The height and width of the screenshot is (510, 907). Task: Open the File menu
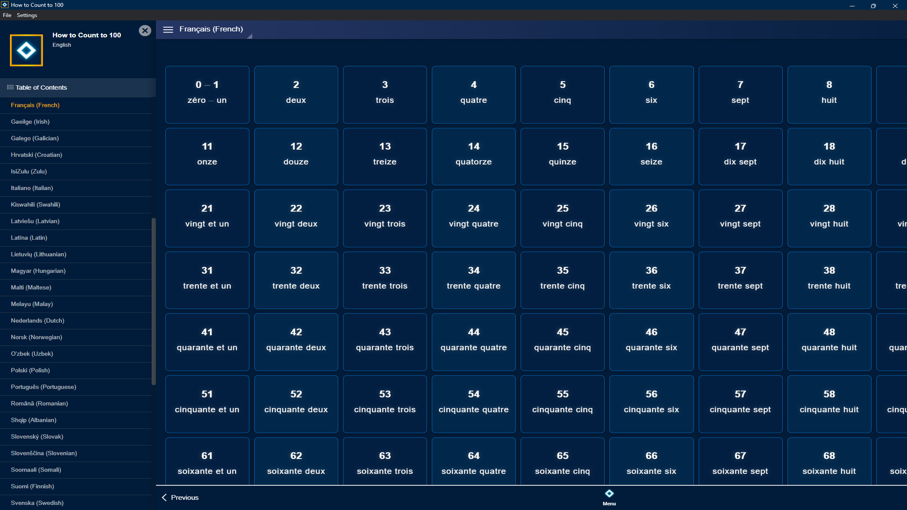pyautogui.click(x=7, y=15)
